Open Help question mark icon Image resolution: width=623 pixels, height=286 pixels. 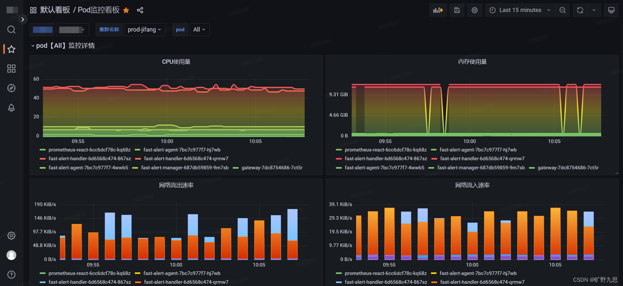(11, 275)
